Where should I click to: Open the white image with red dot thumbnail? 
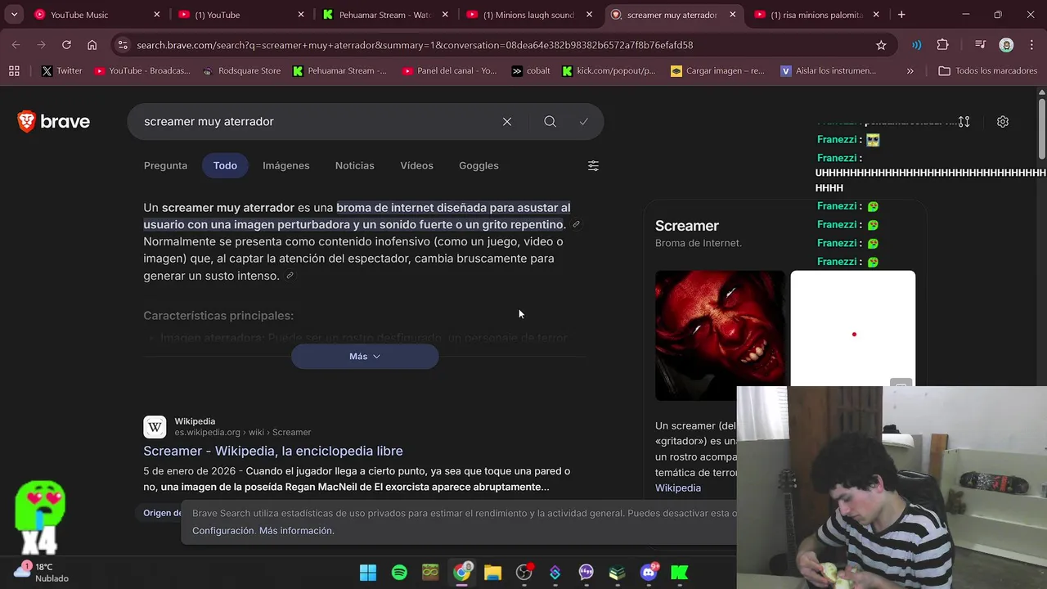point(852,328)
